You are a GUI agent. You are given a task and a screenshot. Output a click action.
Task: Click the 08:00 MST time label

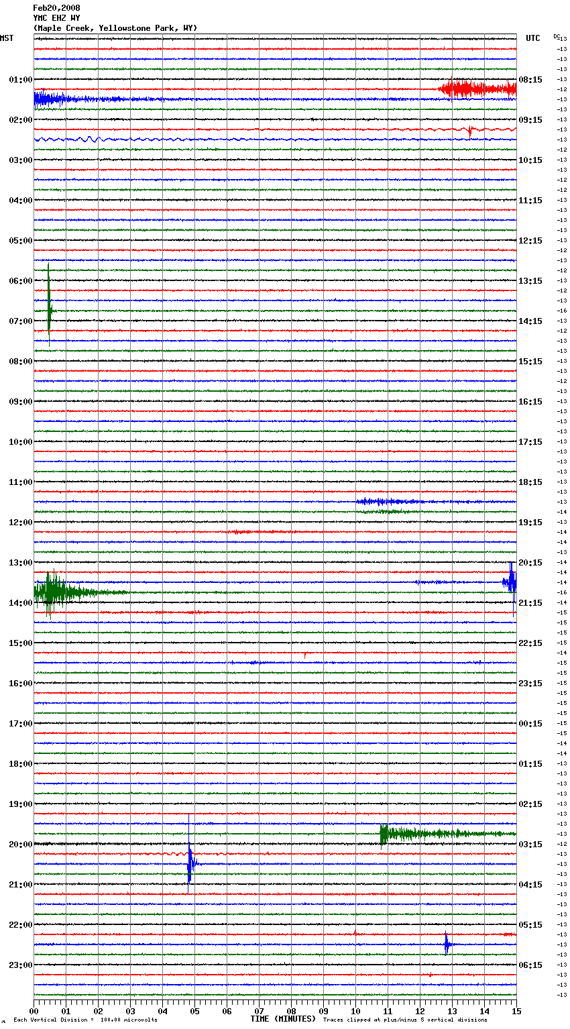pos(21,362)
